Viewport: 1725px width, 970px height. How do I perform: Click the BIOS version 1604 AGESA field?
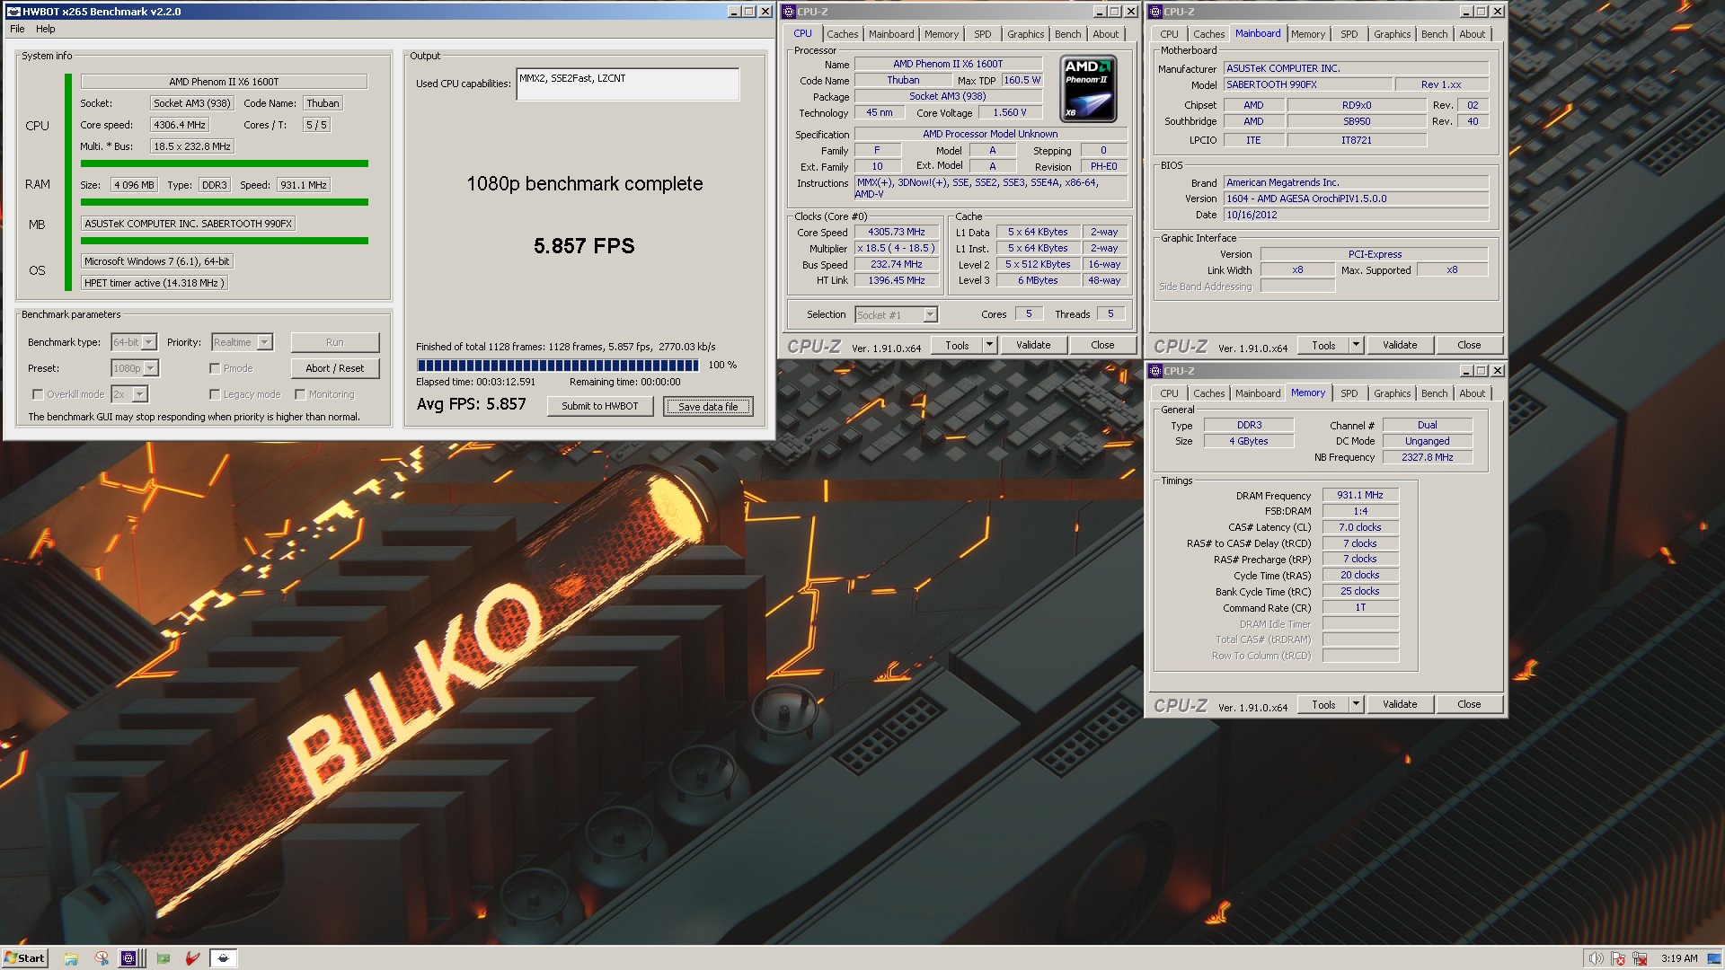click(x=1356, y=198)
